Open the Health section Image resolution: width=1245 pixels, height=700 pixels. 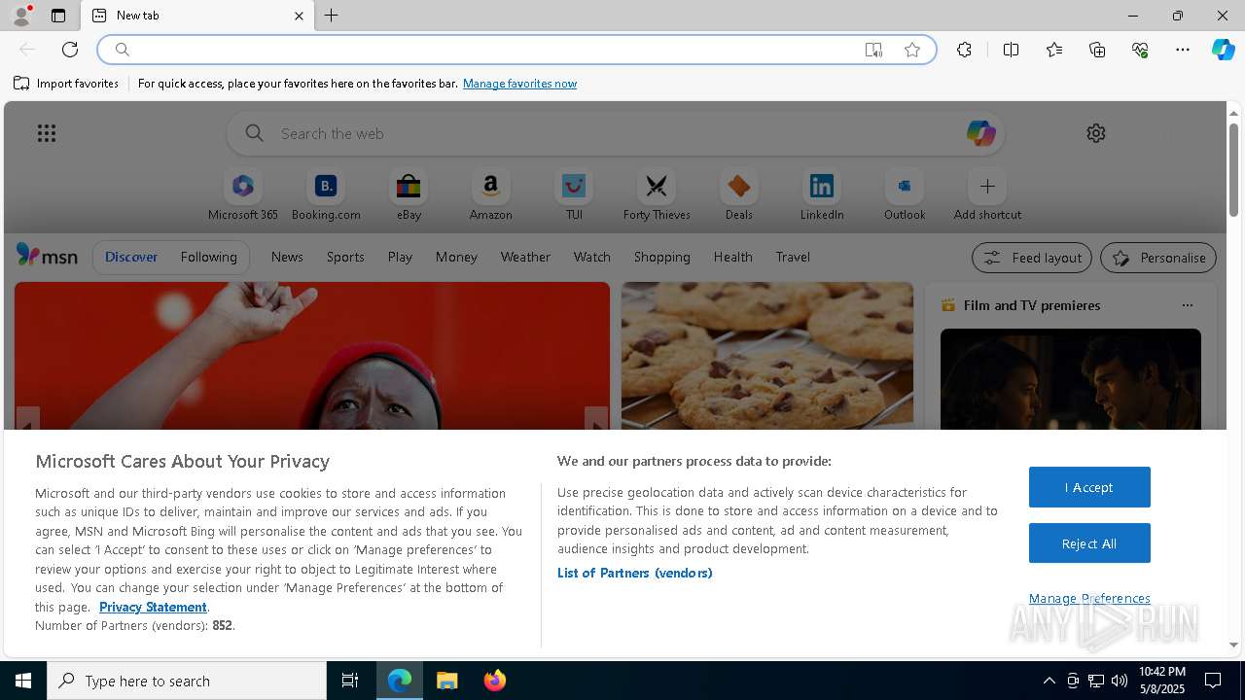[x=732, y=257]
